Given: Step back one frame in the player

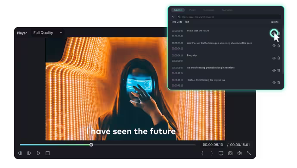Looking at the screenshot, I should (19, 153).
